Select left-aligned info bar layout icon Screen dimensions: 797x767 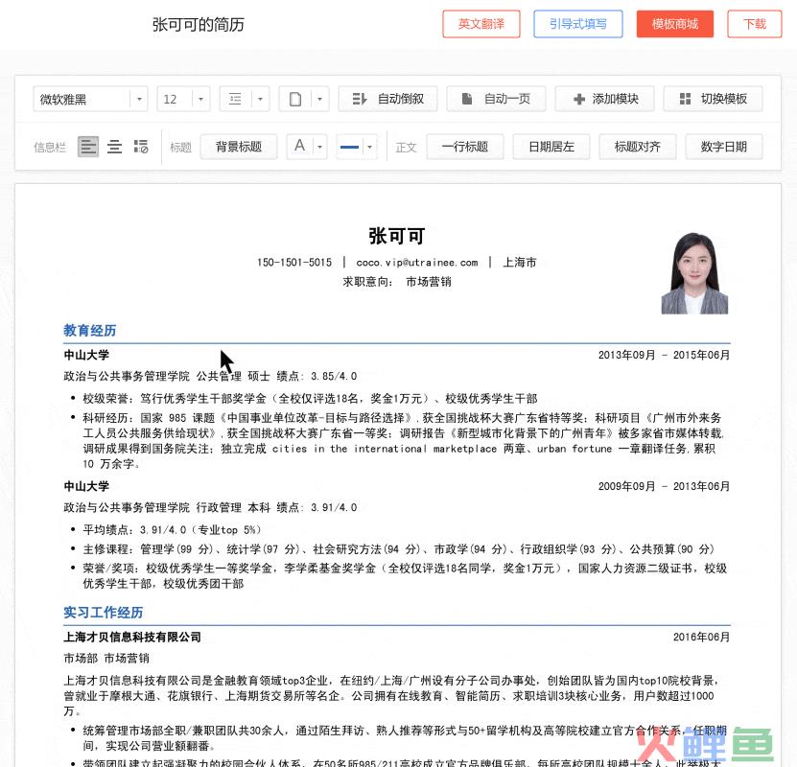(88, 147)
